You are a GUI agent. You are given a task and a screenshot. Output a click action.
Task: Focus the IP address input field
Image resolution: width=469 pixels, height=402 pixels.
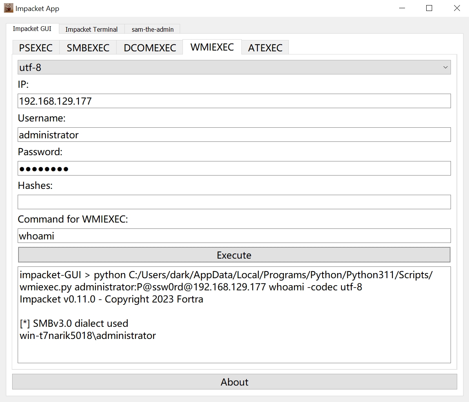click(234, 101)
